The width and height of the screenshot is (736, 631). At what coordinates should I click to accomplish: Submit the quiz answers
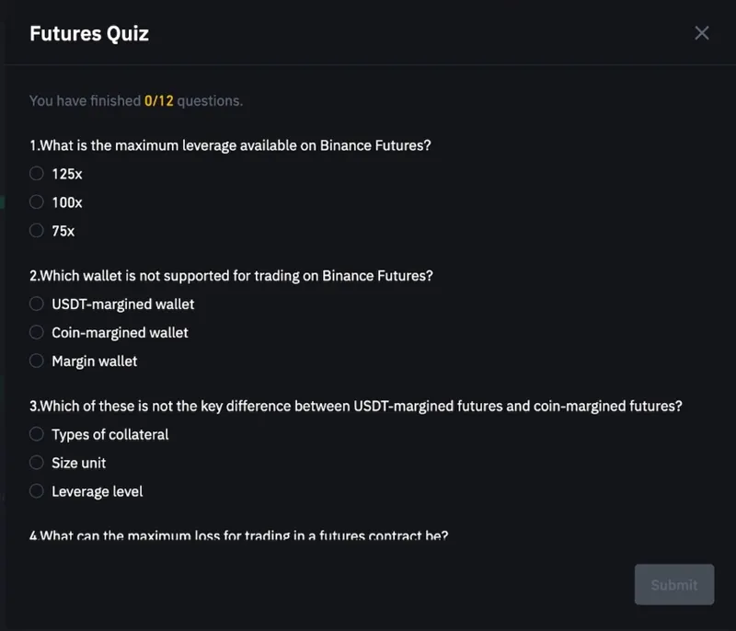pos(674,584)
